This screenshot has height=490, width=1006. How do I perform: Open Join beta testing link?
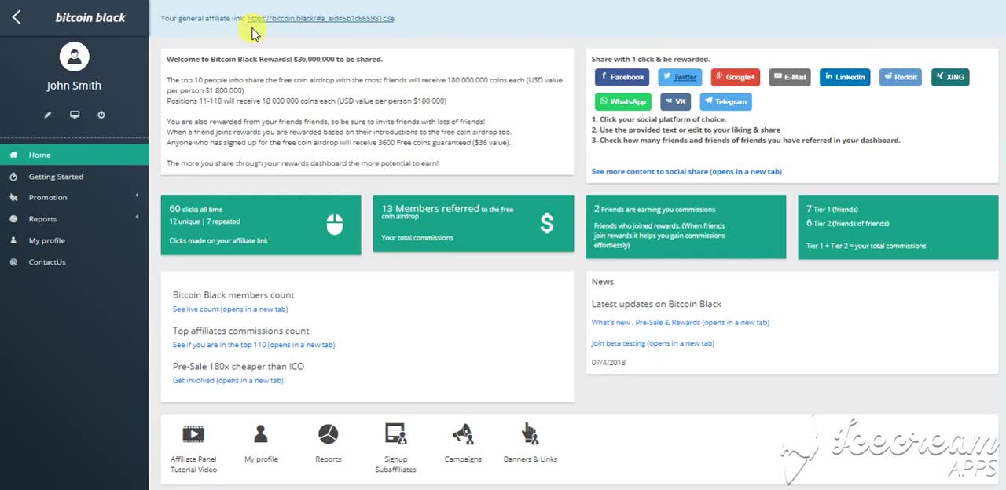(x=653, y=343)
